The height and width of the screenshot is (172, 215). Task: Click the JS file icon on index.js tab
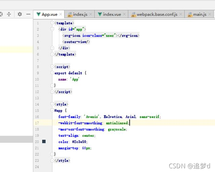pyautogui.click(x=70, y=14)
